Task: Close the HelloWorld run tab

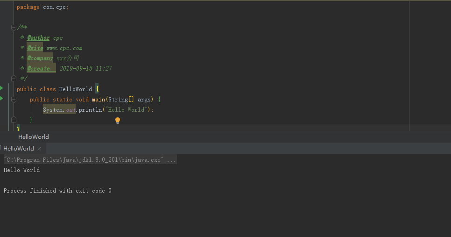Action: pyautogui.click(x=39, y=149)
